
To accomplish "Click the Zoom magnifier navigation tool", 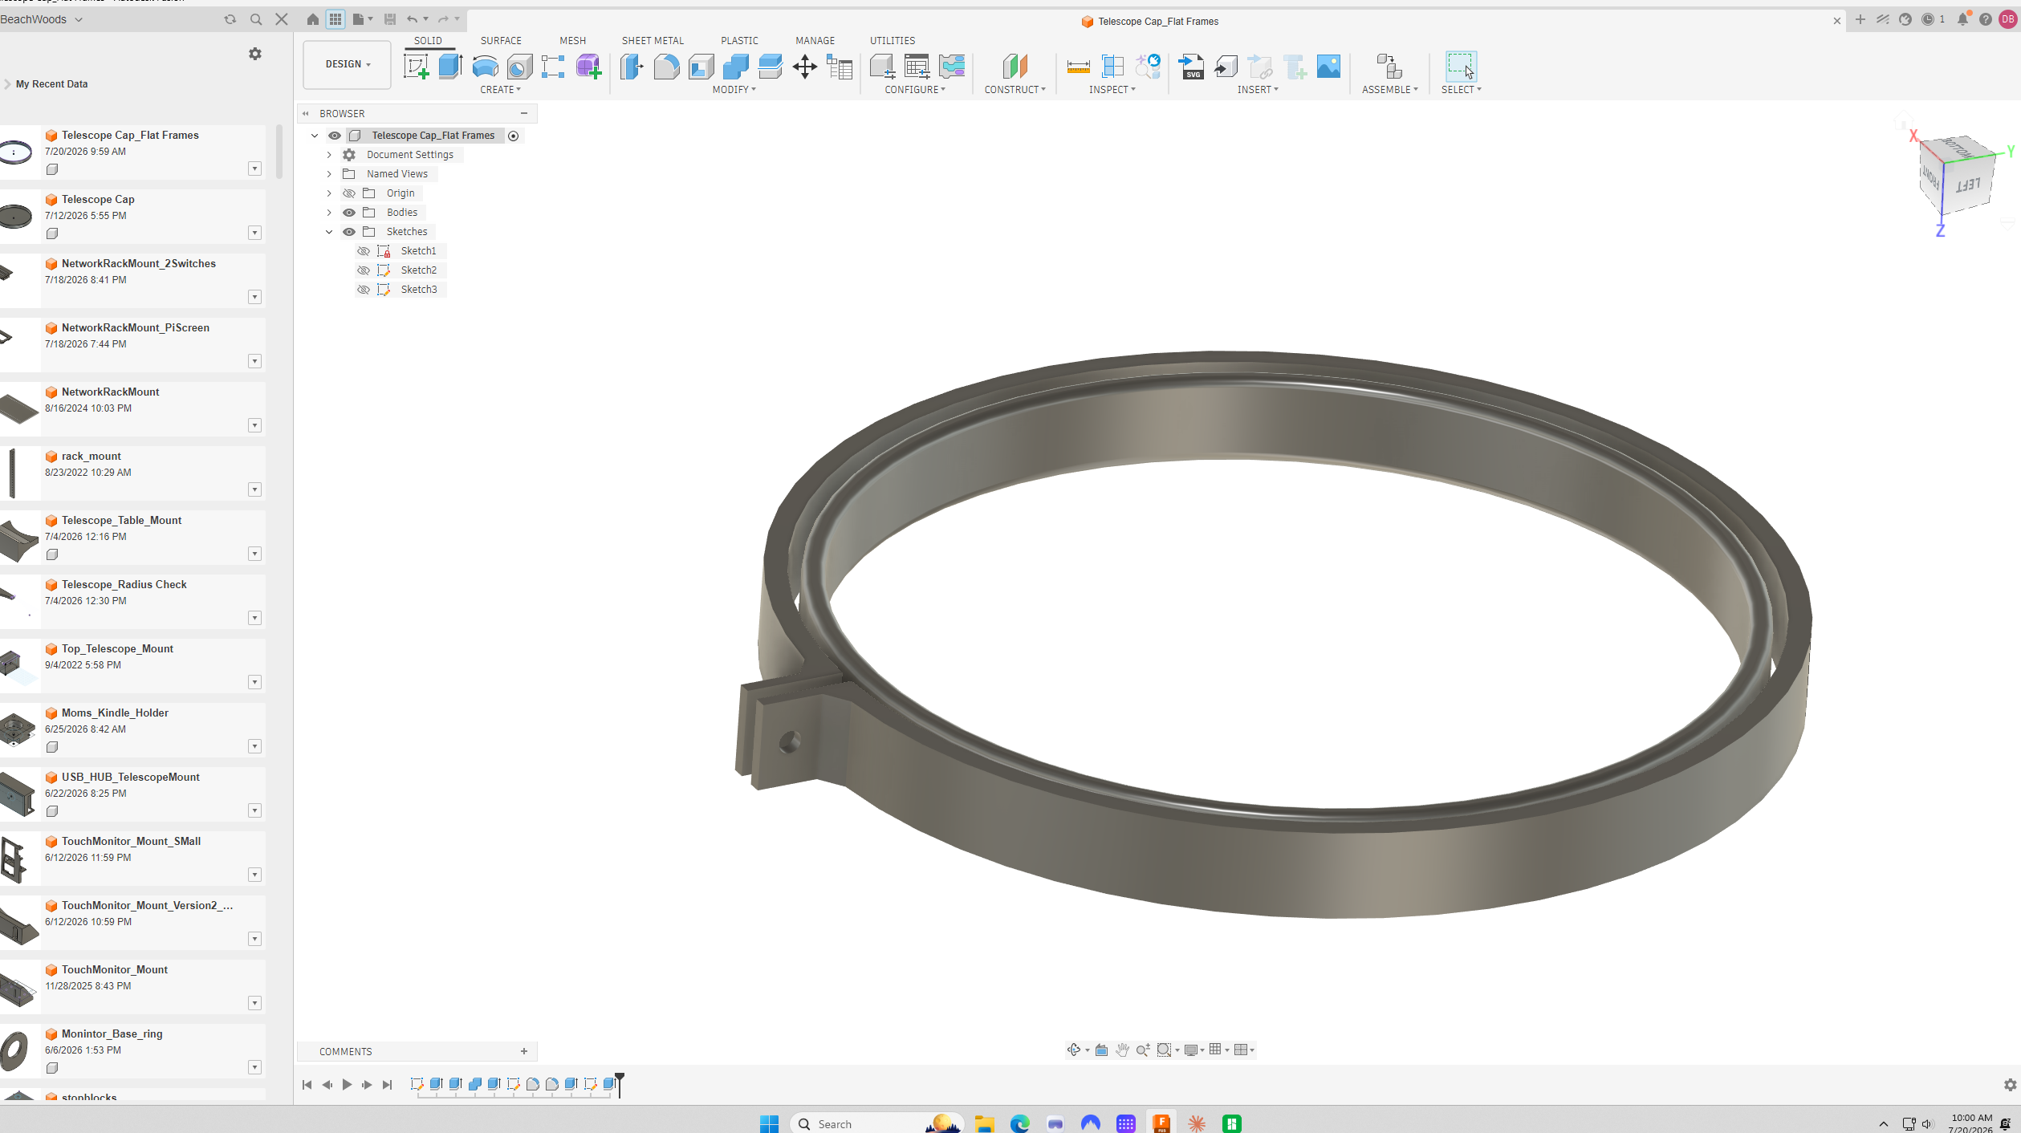I will 1143,1050.
